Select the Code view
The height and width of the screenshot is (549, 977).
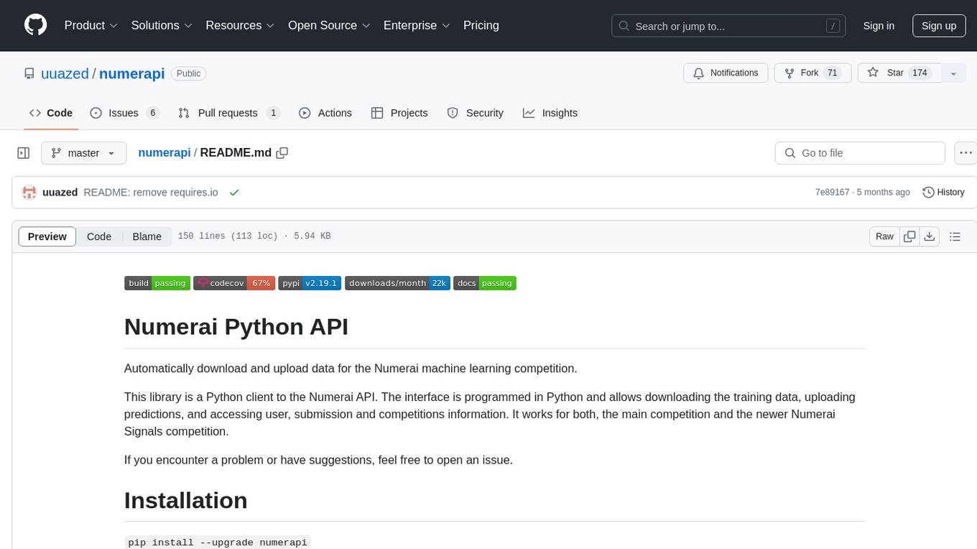click(99, 236)
